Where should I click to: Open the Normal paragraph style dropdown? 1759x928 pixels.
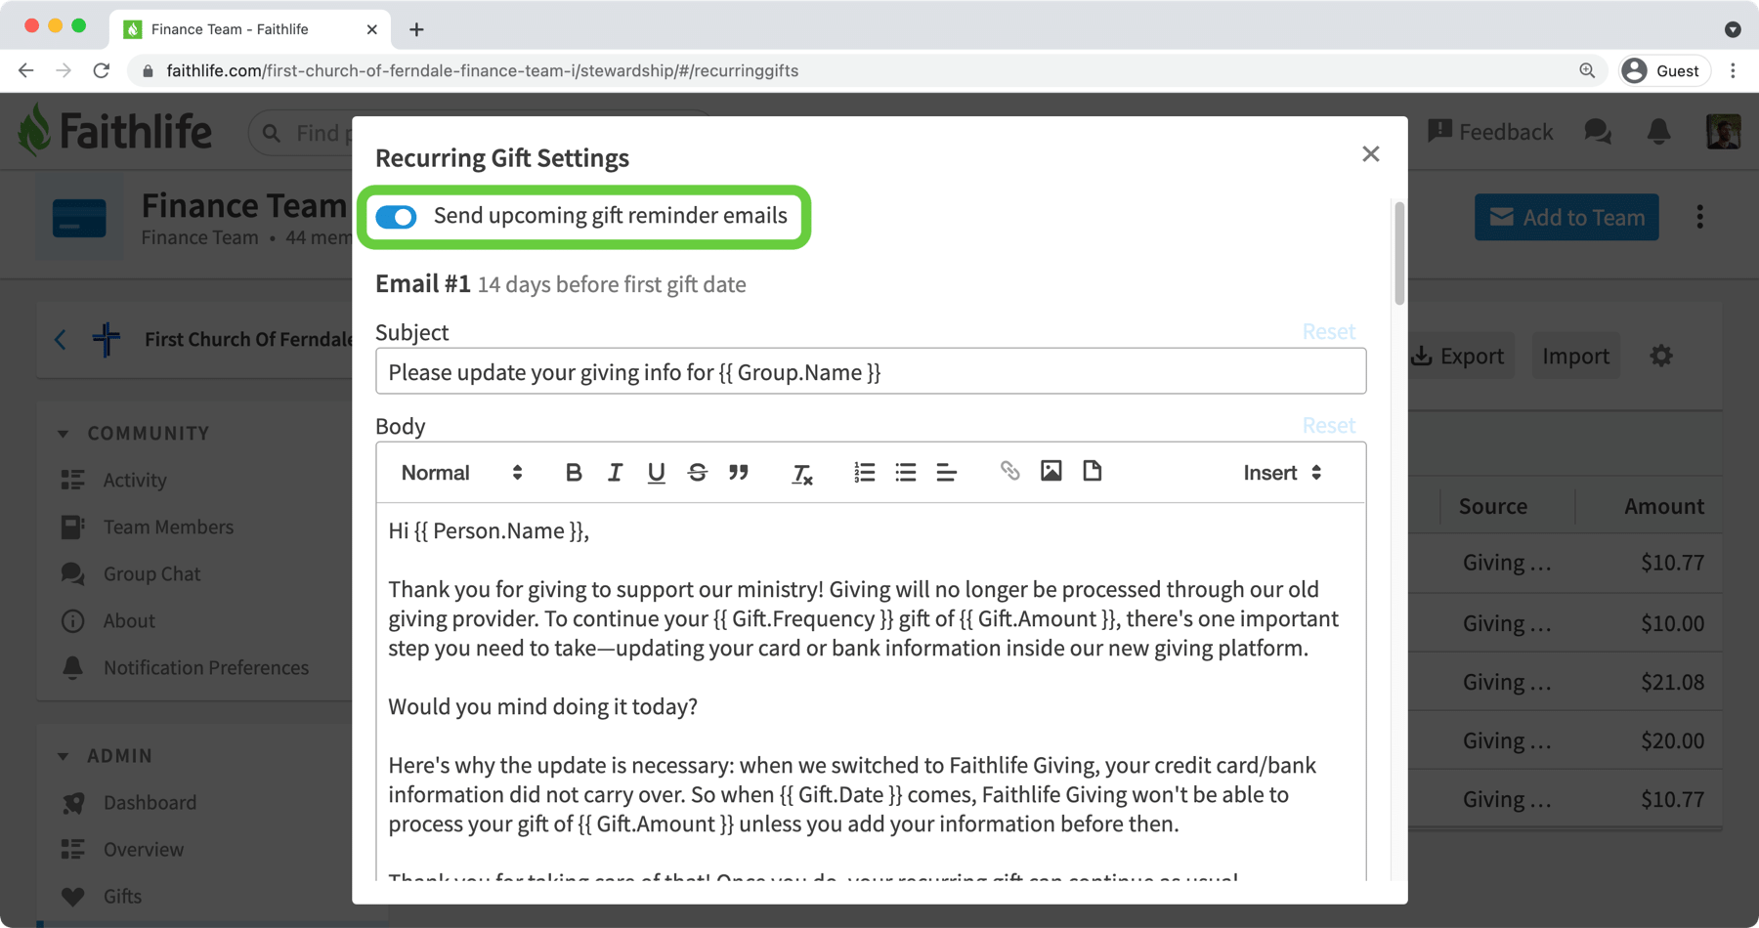point(461,473)
